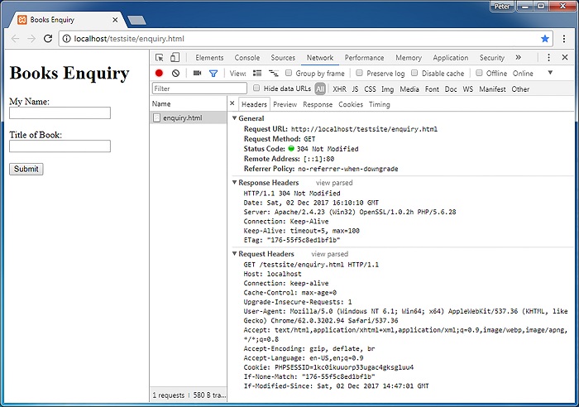Screen dimensions: 579x407
Task: Stop recording network log red button
Action: pyautogui.click(x=159, y=73)
